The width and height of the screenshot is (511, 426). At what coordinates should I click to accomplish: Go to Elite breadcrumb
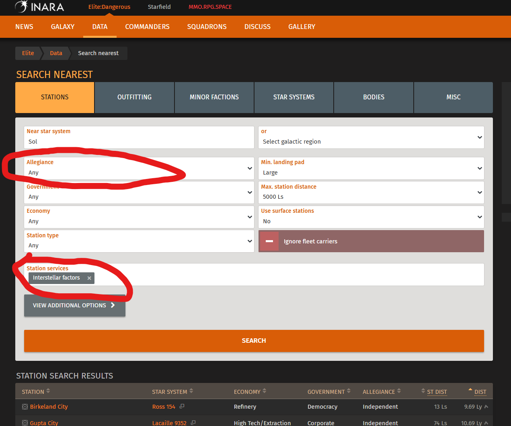click(28, 53)
